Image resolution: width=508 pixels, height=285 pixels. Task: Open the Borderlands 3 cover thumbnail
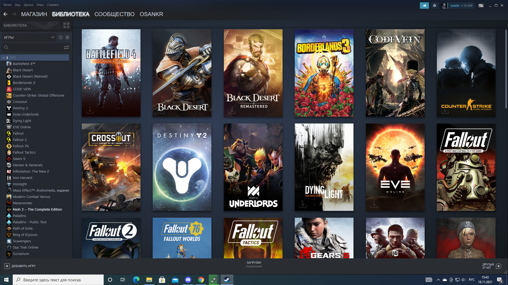click(x=324, y=73)
